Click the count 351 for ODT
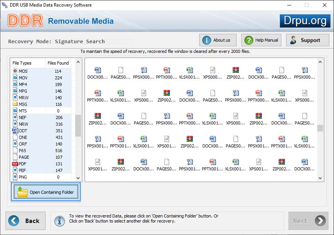The image size is (334, 235). click(x=59, y=131)
